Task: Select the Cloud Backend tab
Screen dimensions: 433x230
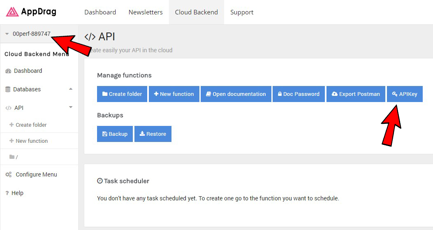Action: (196, 12)
